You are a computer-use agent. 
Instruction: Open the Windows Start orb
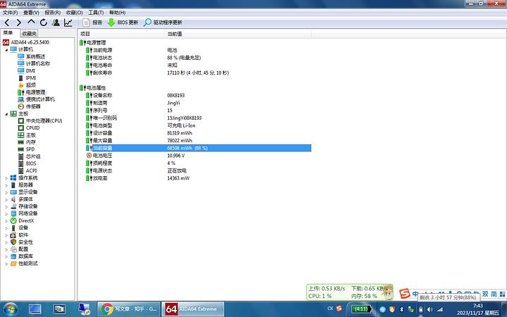[11, 309]
